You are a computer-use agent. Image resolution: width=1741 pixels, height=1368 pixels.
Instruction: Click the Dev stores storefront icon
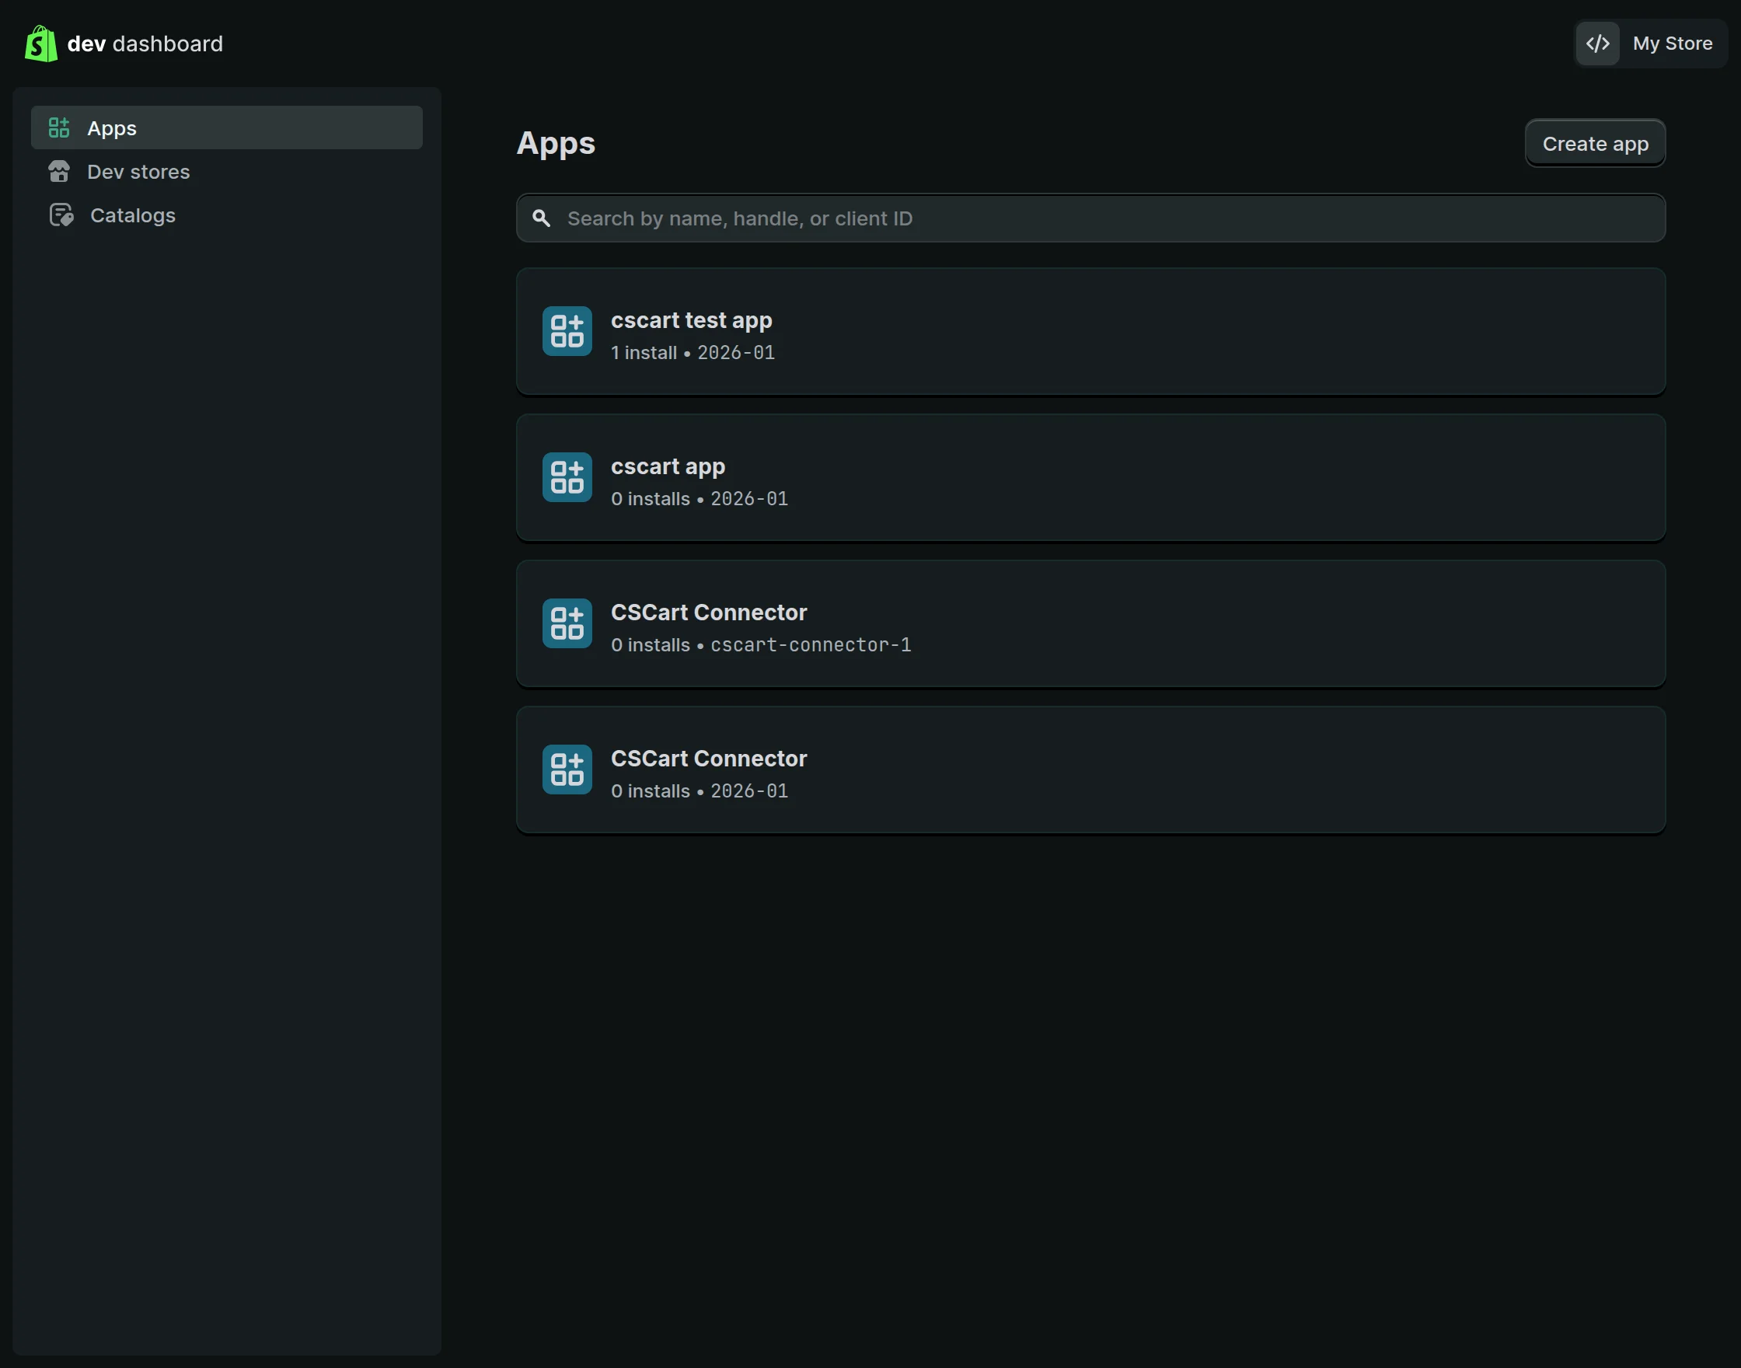tap(58, 172)
